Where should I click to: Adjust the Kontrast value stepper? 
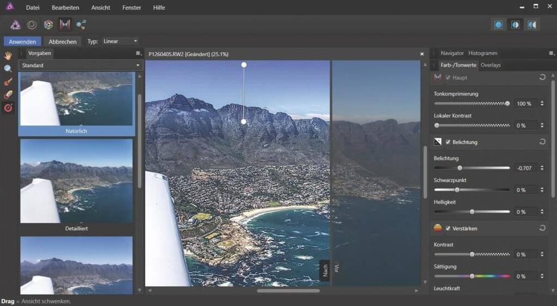542,254
